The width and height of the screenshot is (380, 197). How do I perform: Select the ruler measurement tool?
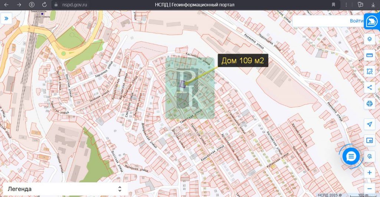point(370,55)
